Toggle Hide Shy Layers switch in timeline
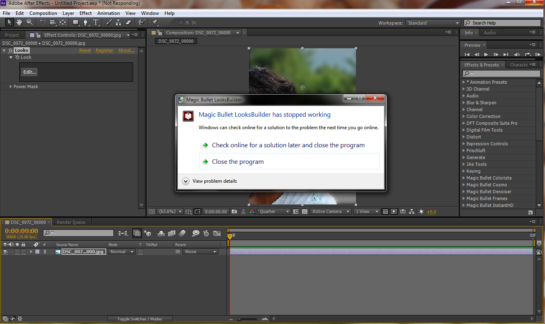Image resolution: width=545 pixels, height=324 pixels. [x=161, y=233]
